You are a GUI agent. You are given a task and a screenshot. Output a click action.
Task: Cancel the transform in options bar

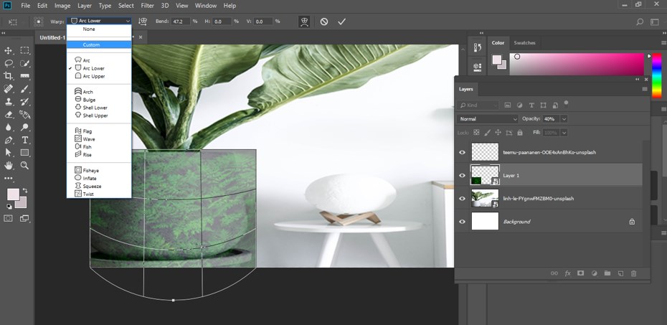click(324, 22)
